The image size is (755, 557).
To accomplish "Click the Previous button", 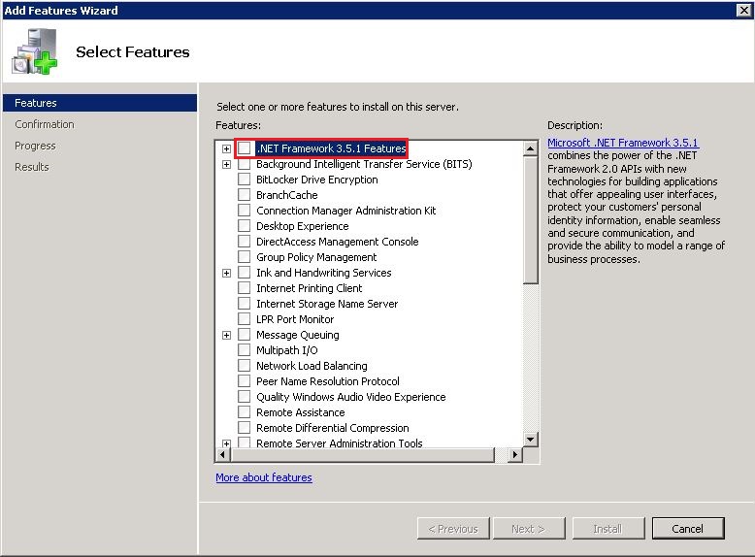I will (x=453, y=529).
